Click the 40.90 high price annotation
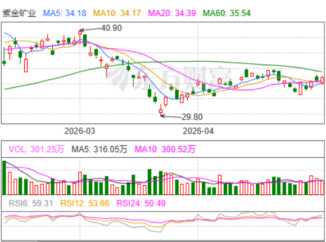Image resolution: width=326 pixels, height=242 pixels. pyautogui.click(x=111, y=28)
